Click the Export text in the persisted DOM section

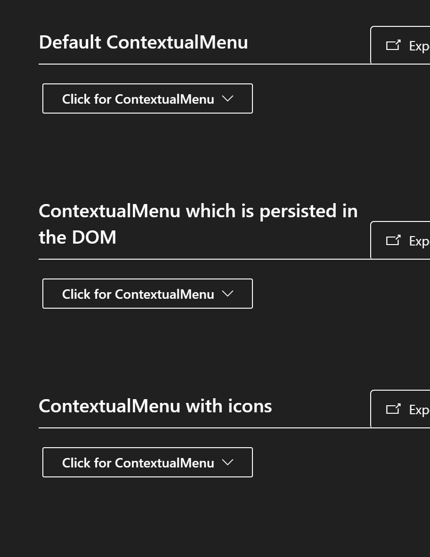point(419,241)
